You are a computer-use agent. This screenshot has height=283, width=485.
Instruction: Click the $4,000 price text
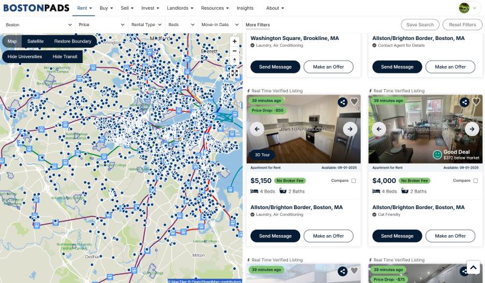[384, 181]
